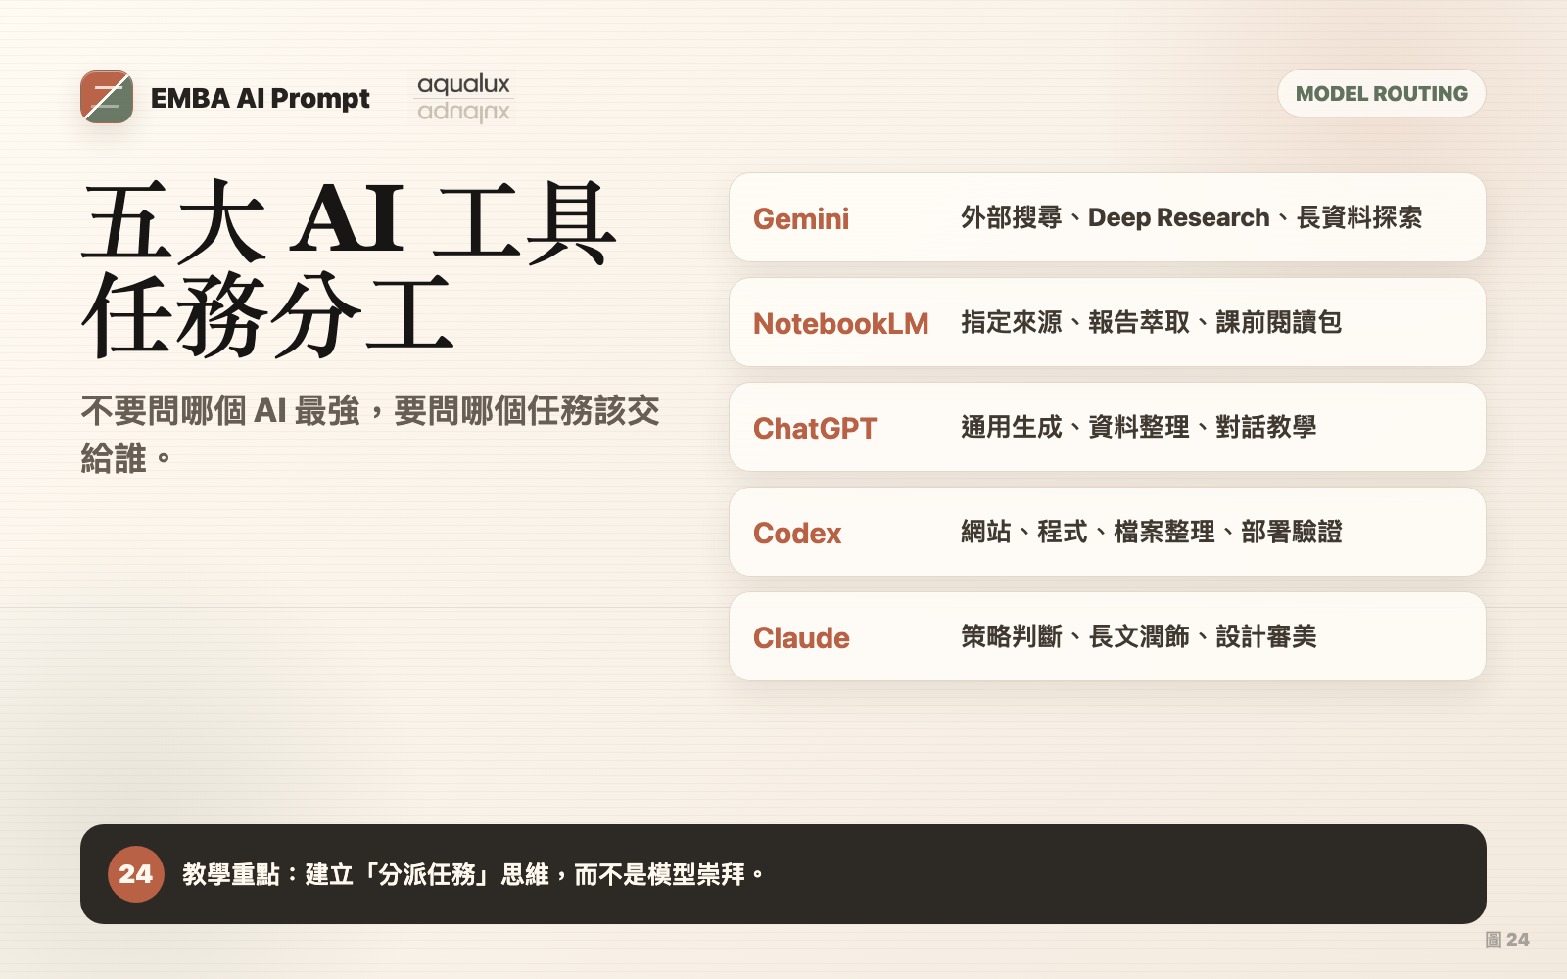Click the text '指定來源、報告萃取、課前閱讀包'
Viewport: 1567px width, 979px height.
click(1151, 322)
